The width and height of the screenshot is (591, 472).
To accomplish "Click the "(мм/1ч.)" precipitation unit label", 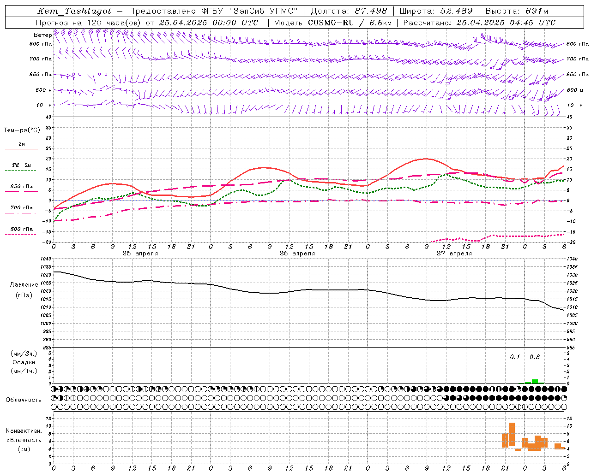I will pos(24,371).
